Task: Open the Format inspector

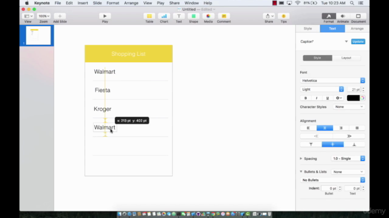Action: coord(329,16)
